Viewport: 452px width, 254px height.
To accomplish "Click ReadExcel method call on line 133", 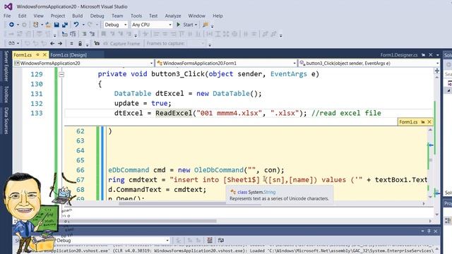I will click(x=174, y=113).
